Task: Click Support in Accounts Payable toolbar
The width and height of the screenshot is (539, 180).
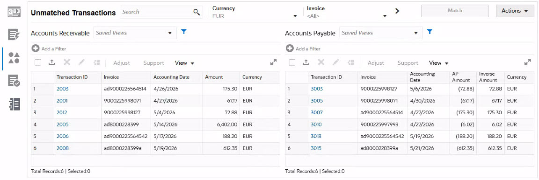Action: click(408, 63)
